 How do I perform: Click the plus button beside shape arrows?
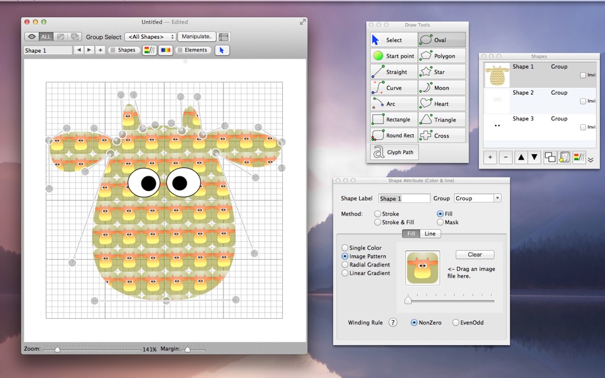pyautogui.click(x=101, y=50)
